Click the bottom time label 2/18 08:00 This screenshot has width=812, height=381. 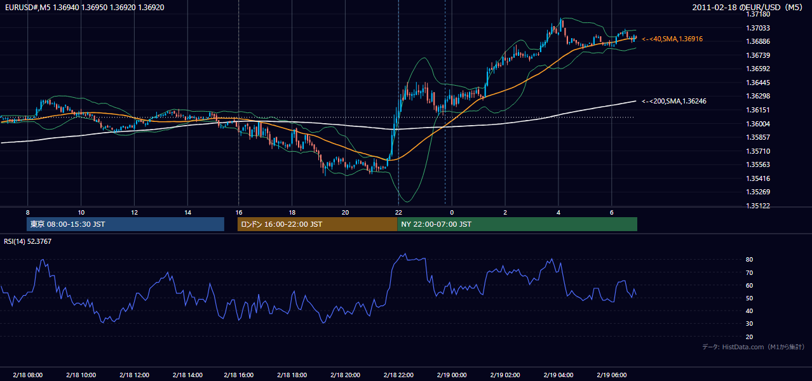pos(27,375)
